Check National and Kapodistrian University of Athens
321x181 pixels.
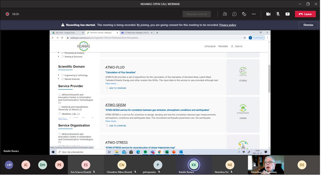(60, 107)
